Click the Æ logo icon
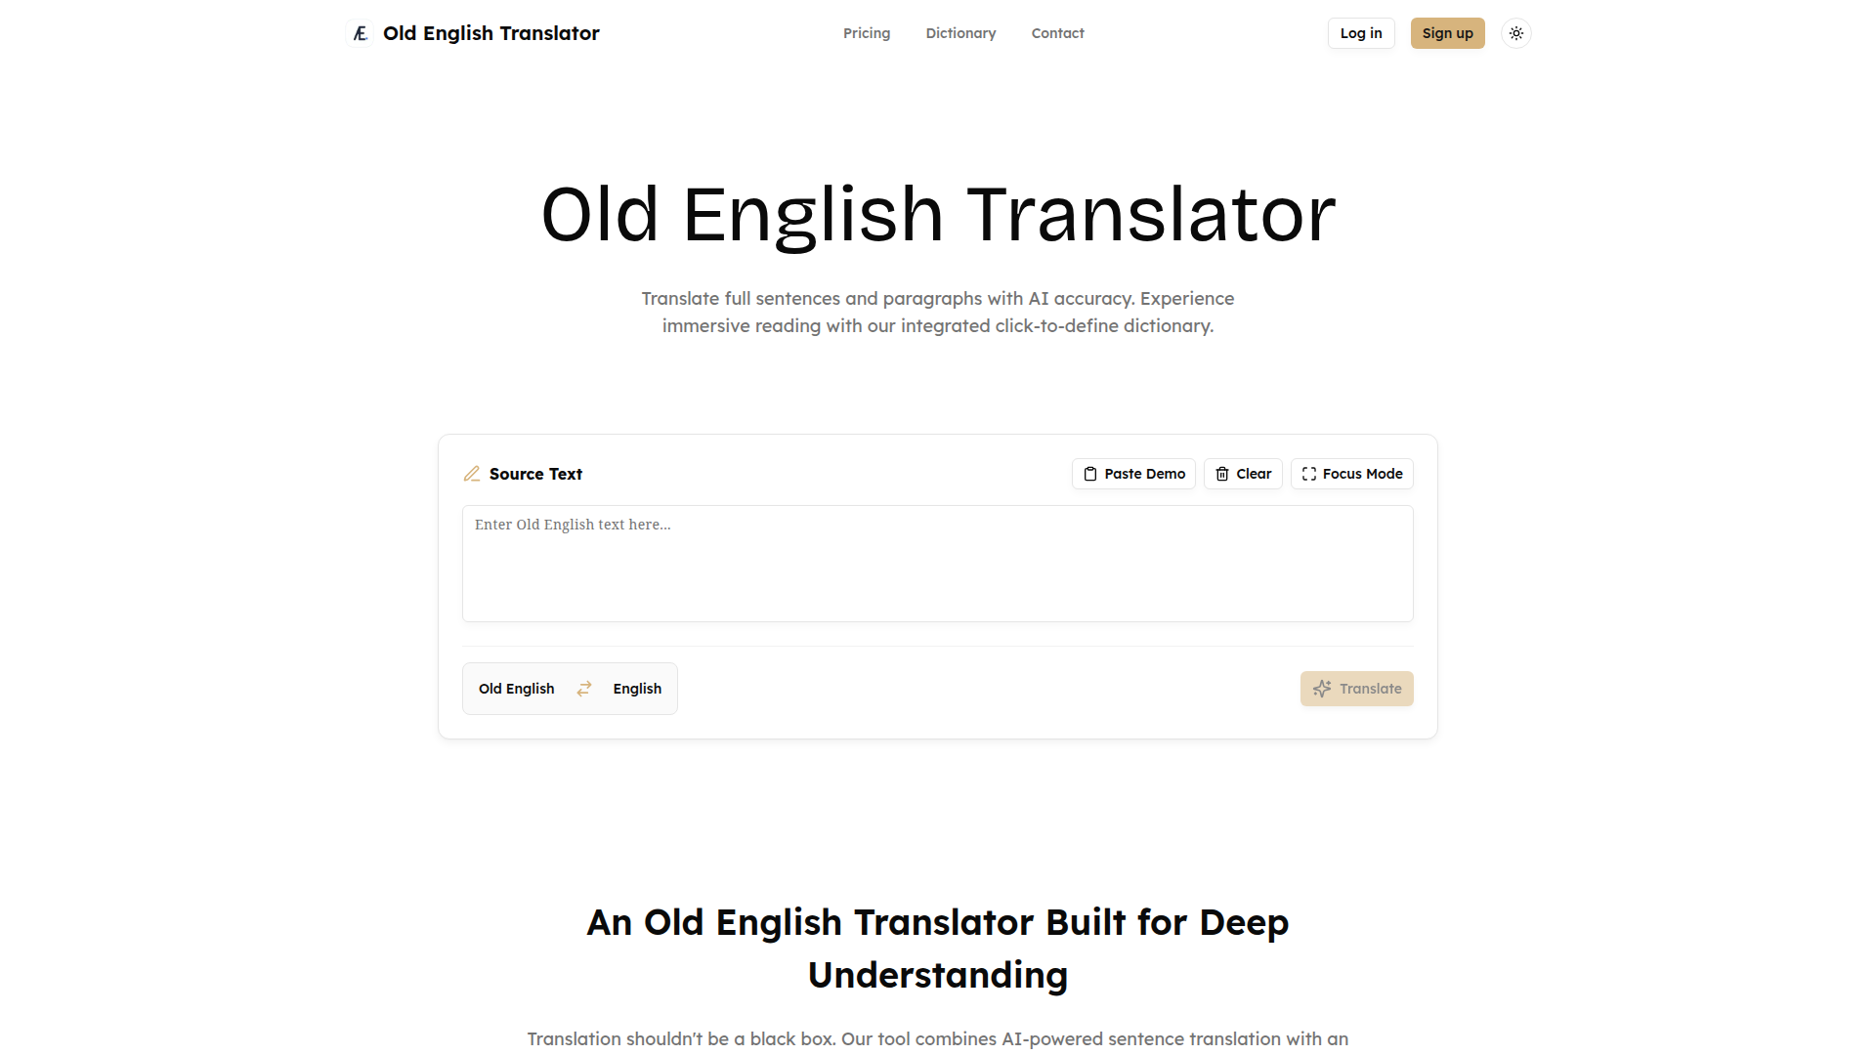This screenshot has width=1876, height=1055. [360, 33]
